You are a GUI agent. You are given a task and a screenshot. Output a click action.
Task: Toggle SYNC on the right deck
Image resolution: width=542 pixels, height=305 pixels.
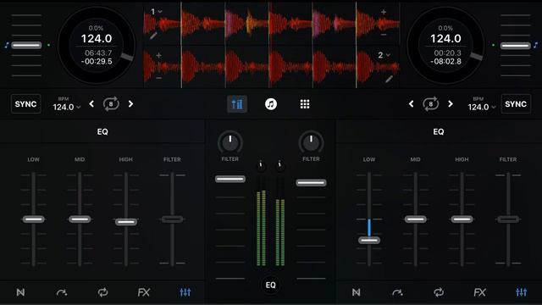[x=516, y=103]
